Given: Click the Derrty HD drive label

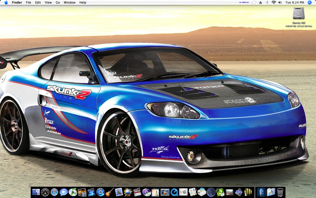Looking at the screenshot, I should [x=299, y=23].
